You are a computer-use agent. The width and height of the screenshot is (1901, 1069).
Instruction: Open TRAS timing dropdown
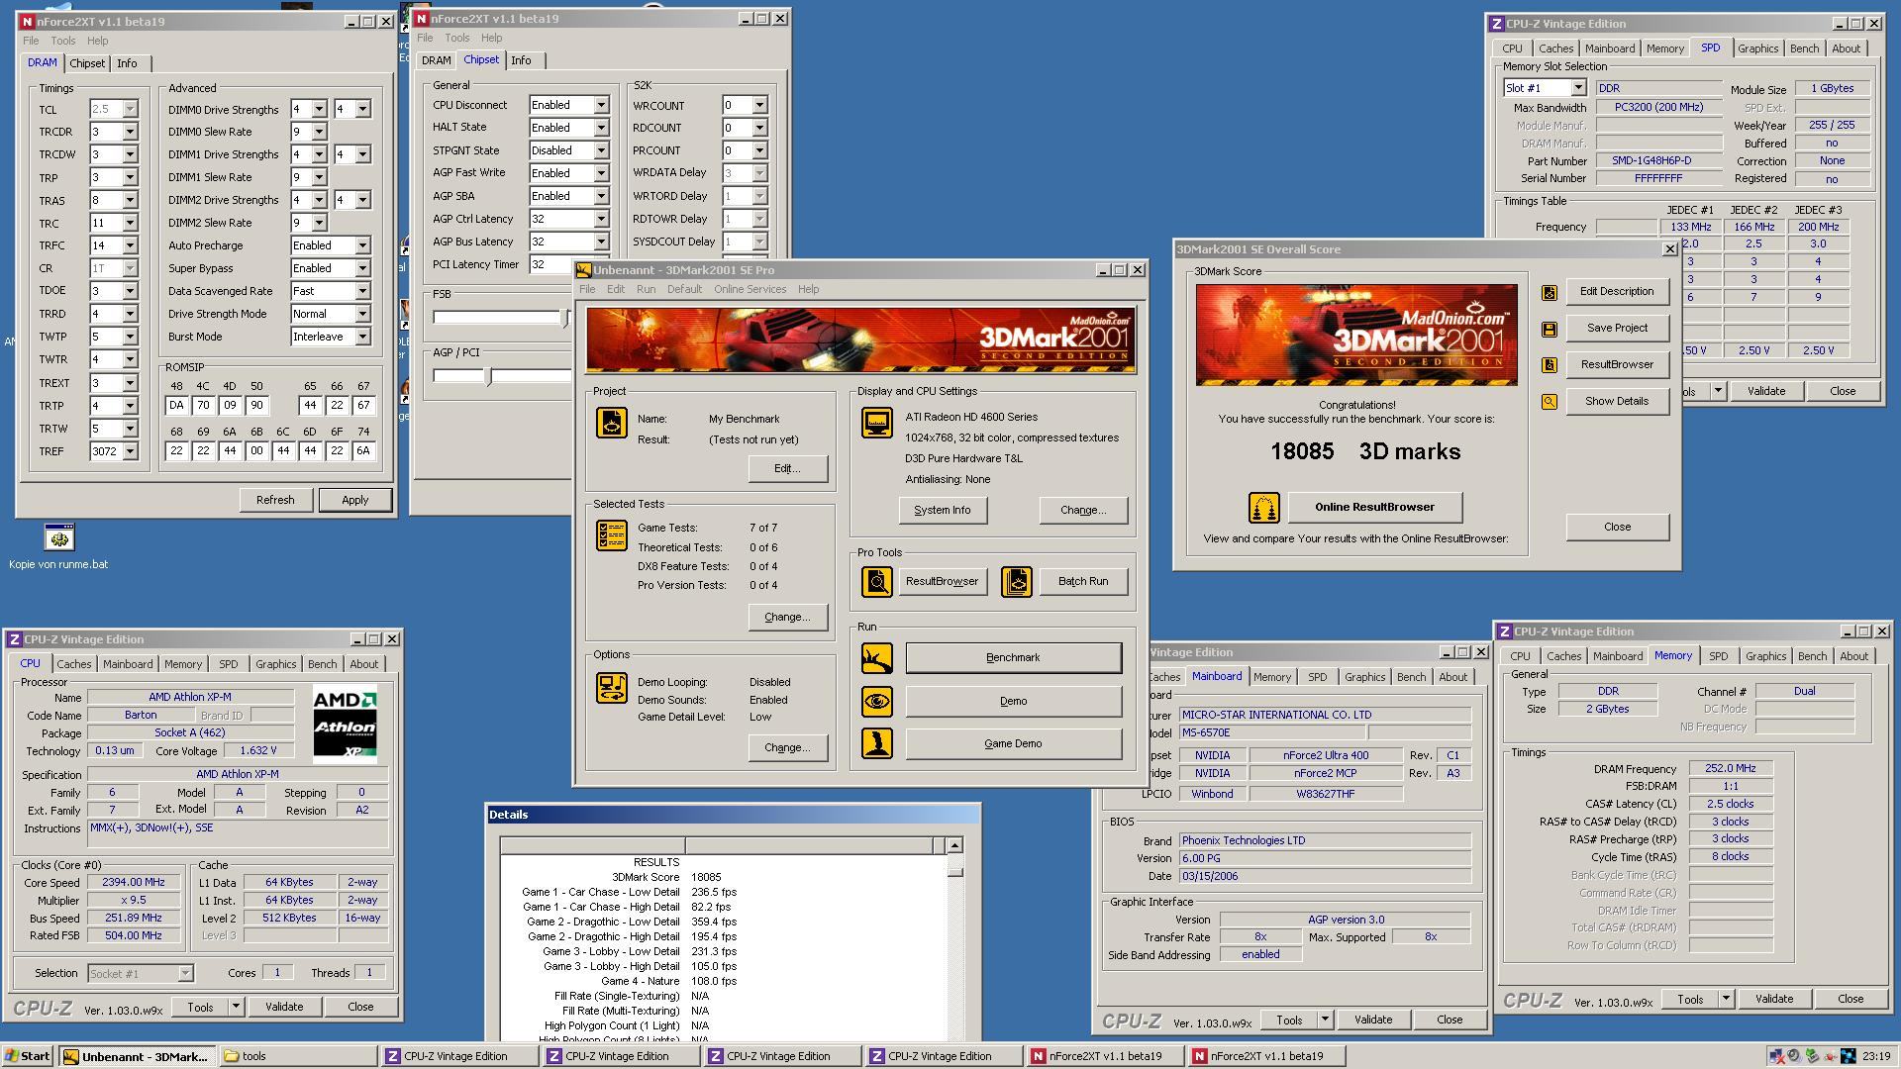130,200
